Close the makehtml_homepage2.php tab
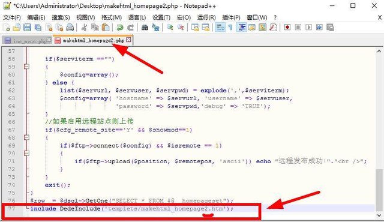384x222 pixels. click(x=128, y=40)
